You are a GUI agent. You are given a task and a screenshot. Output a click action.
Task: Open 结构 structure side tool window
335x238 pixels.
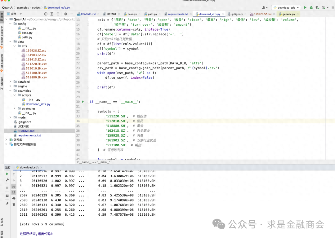pos(2,222)
